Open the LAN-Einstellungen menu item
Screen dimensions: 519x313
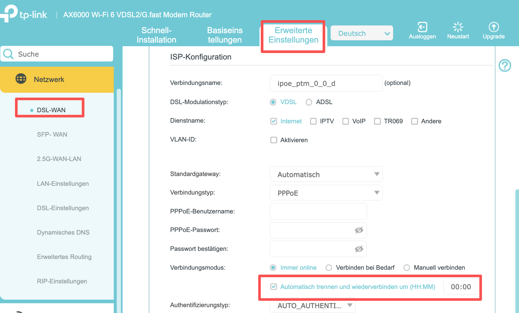tap(63, 184)
